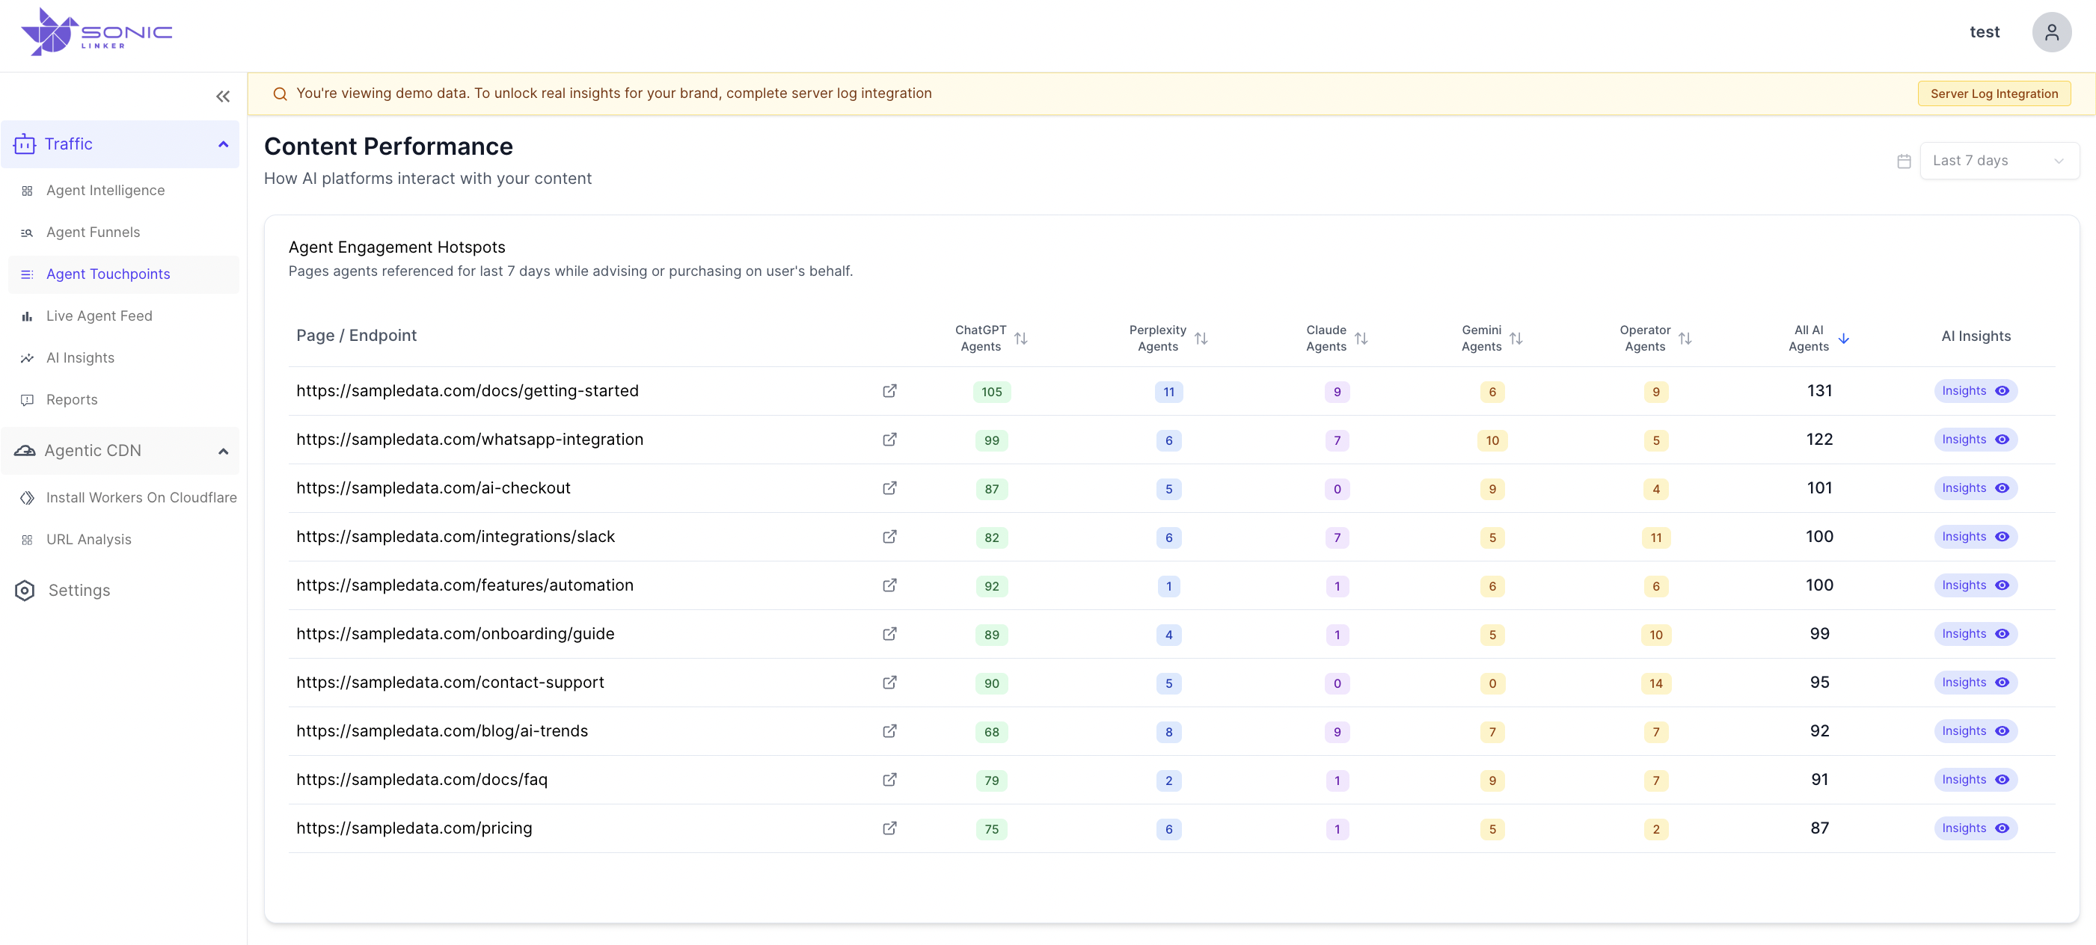View Insights for whatsapp-integration row
Screen dimensions: 2096x945
[x=1975, y=440]
